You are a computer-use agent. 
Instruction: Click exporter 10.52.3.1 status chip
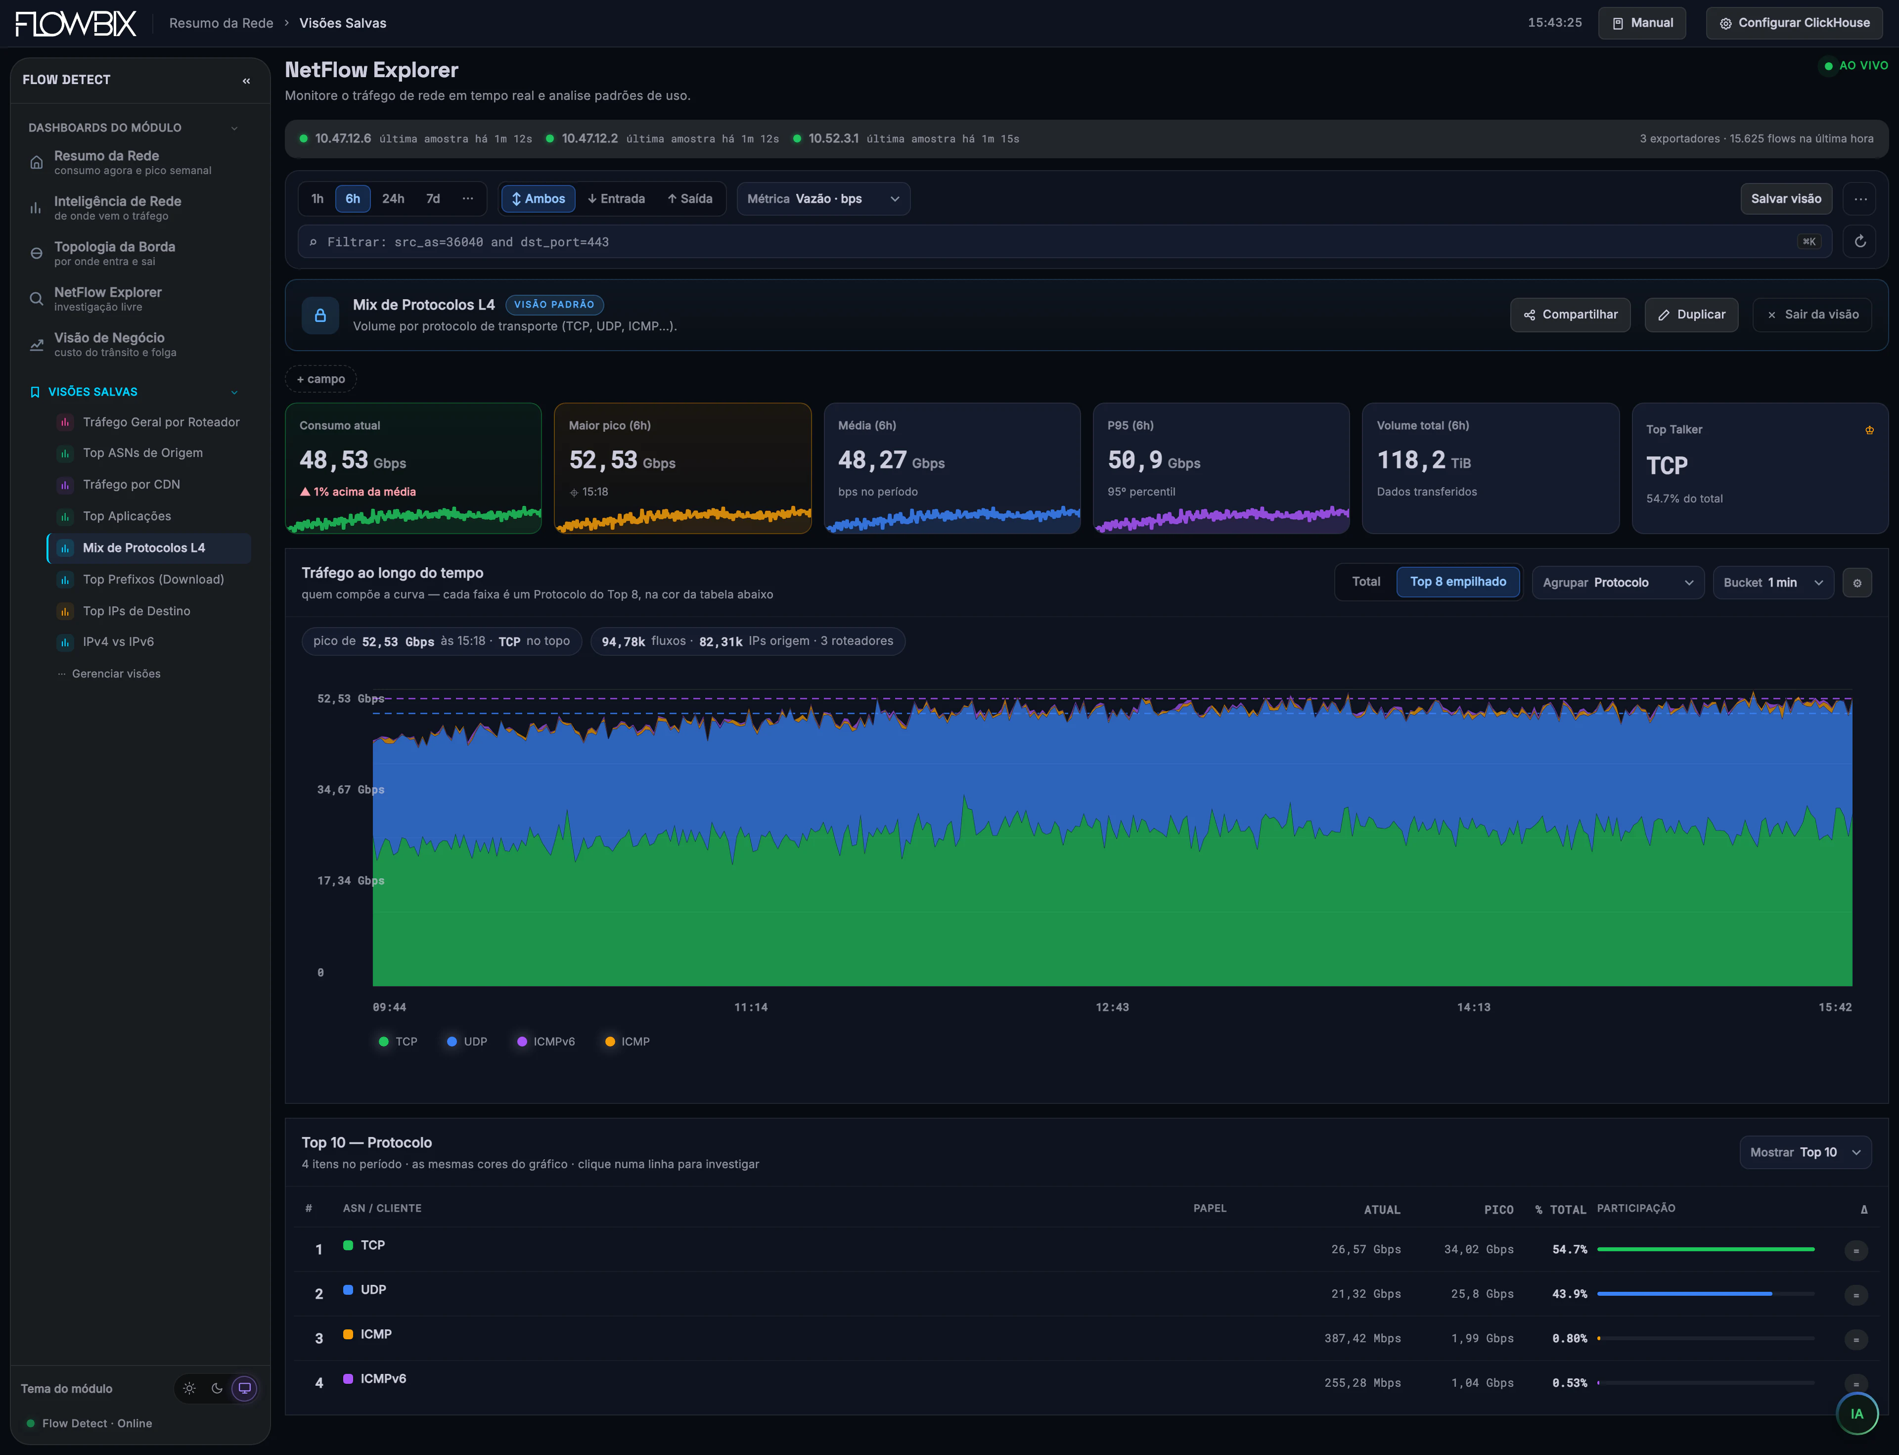point(906,138)
